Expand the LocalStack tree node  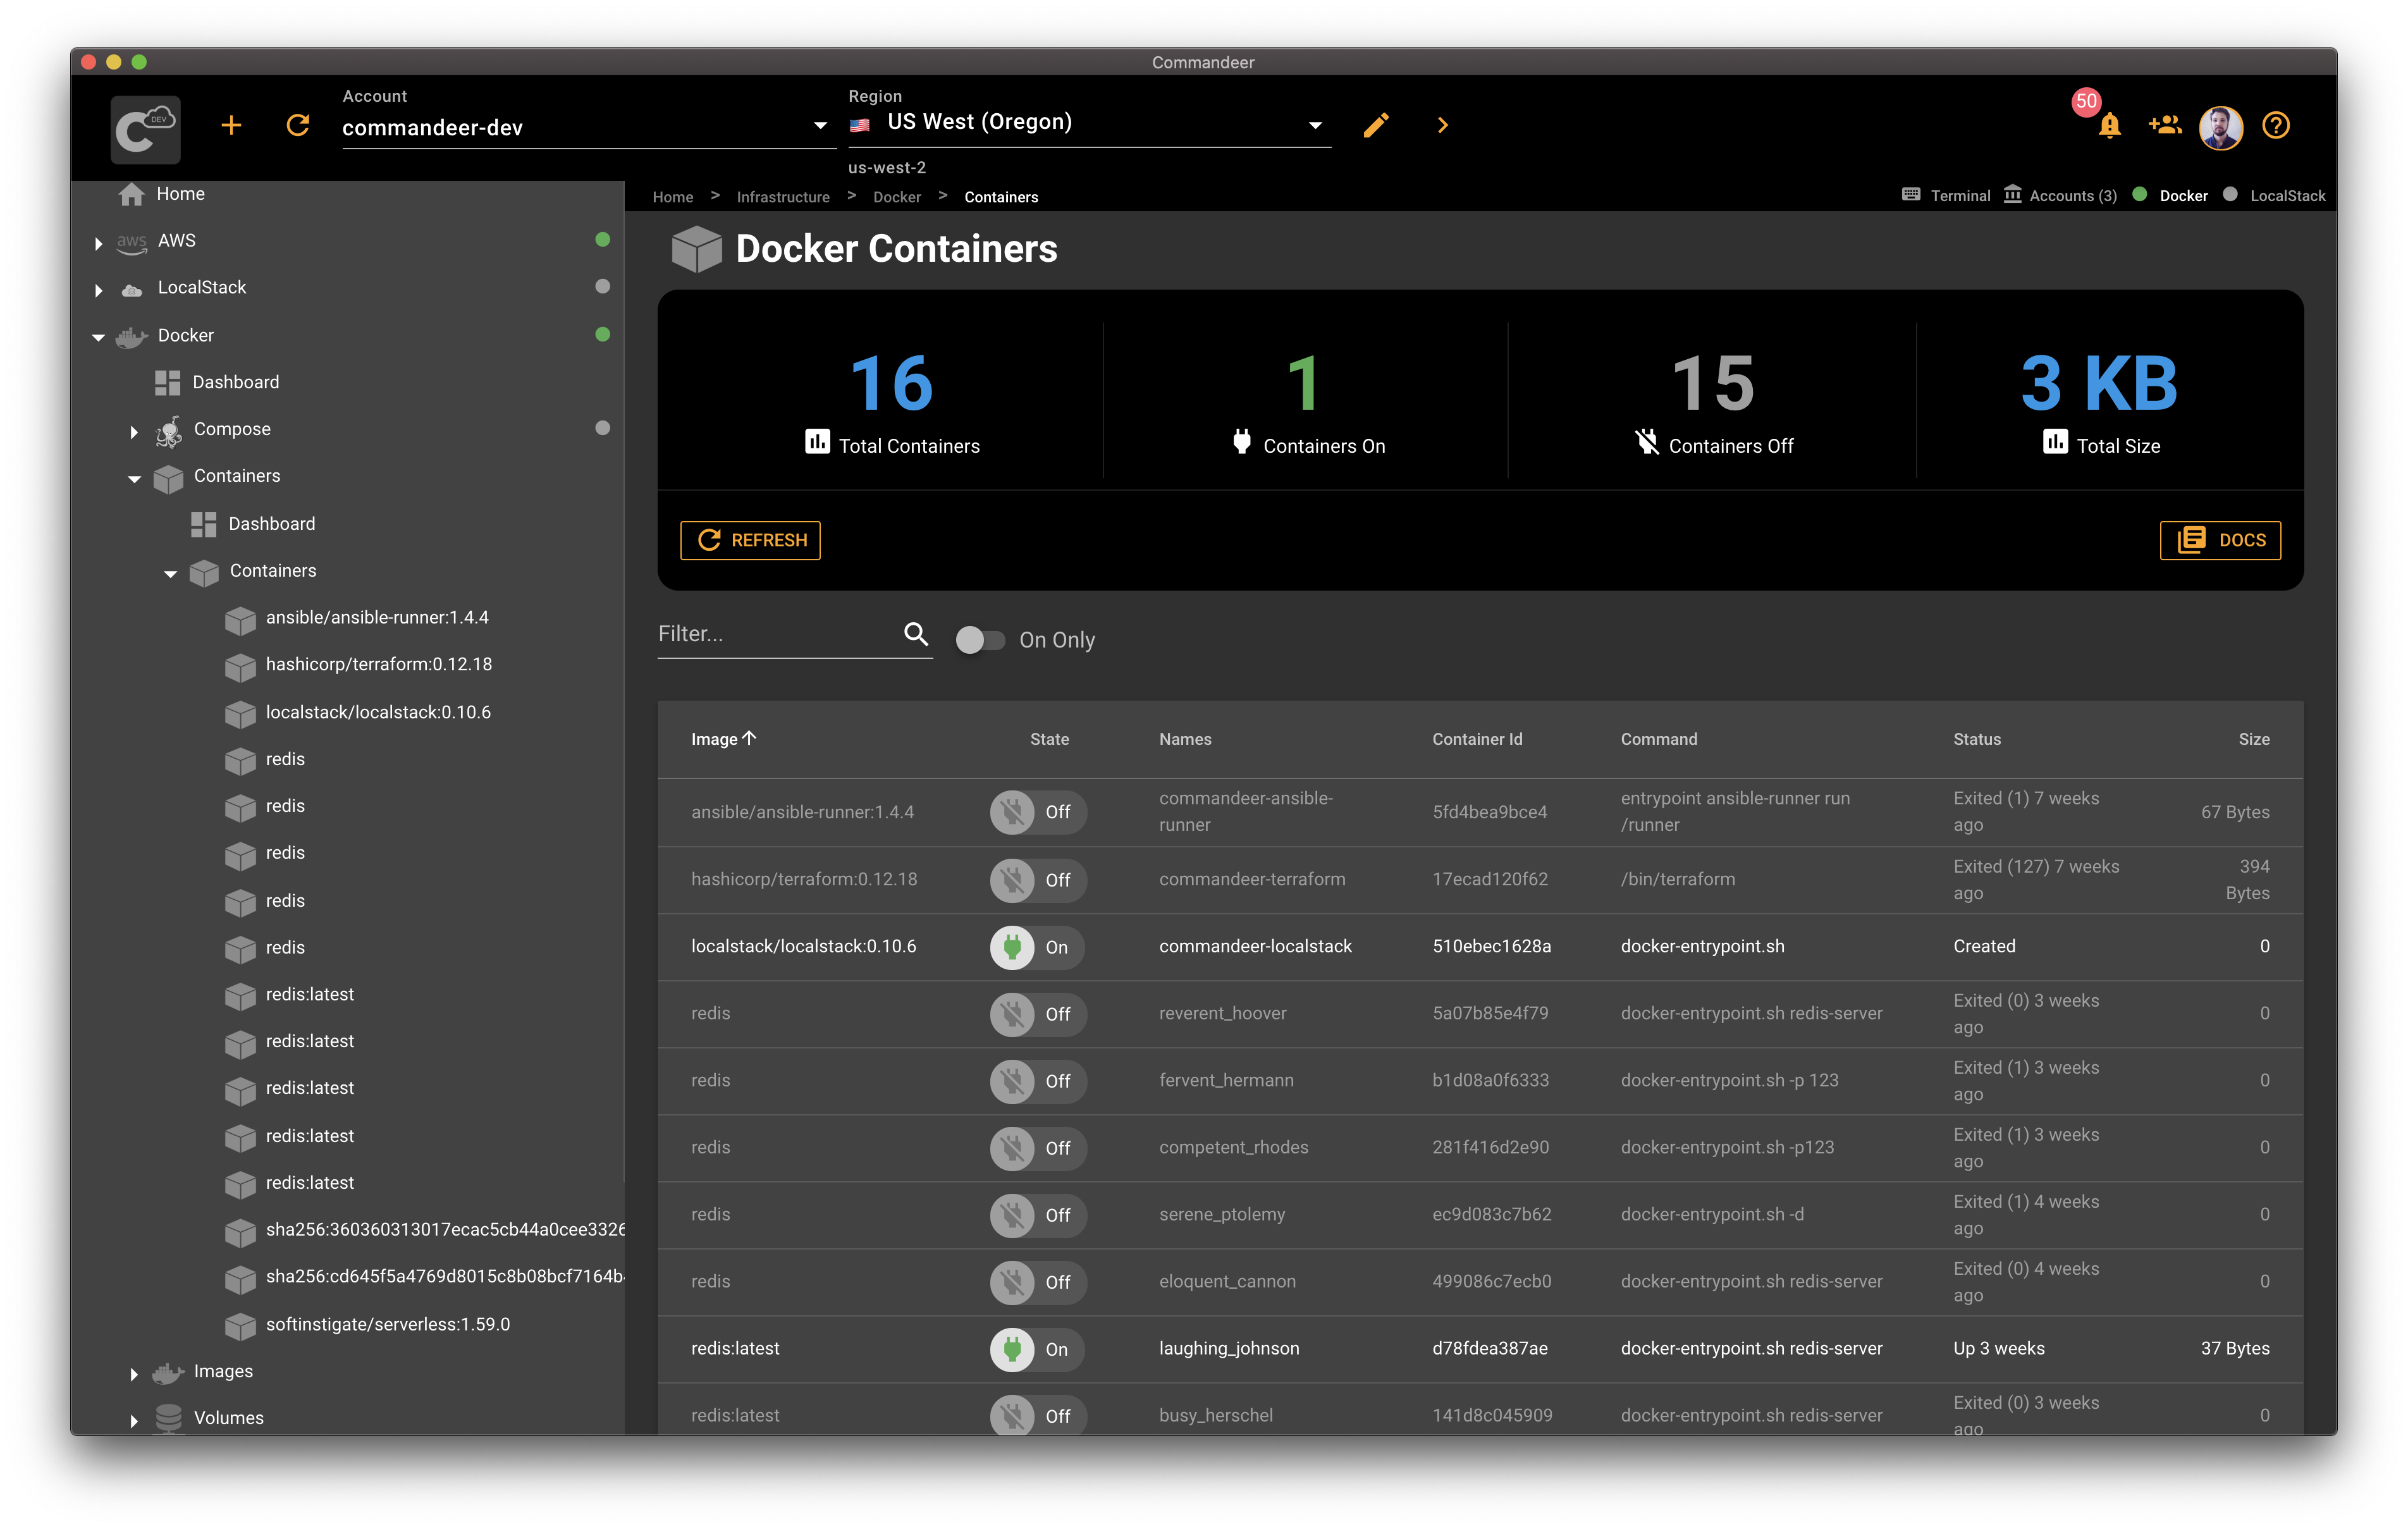(98, 290)
